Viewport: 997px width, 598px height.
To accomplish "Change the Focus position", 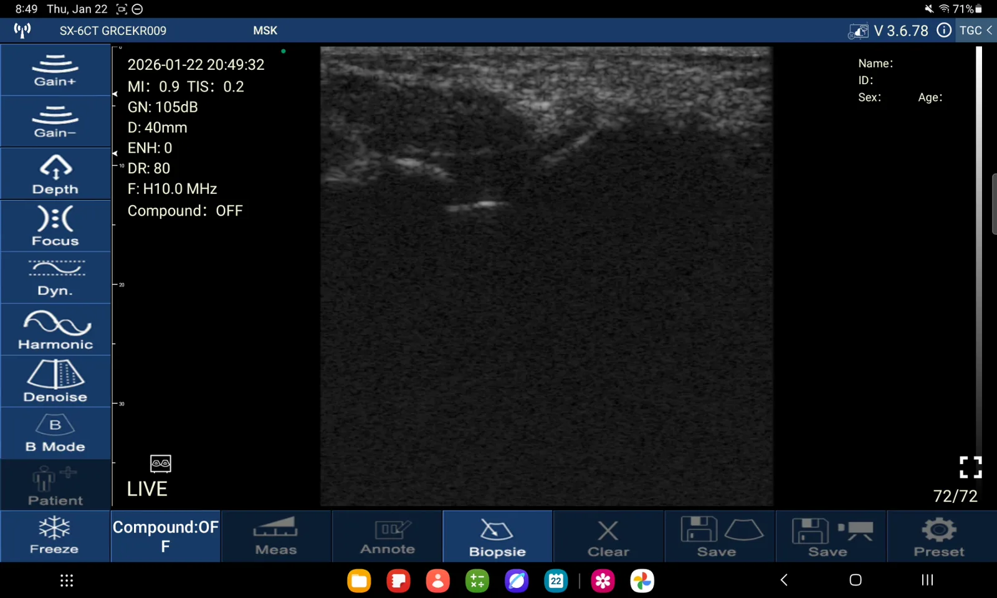I will coord(55,225).
